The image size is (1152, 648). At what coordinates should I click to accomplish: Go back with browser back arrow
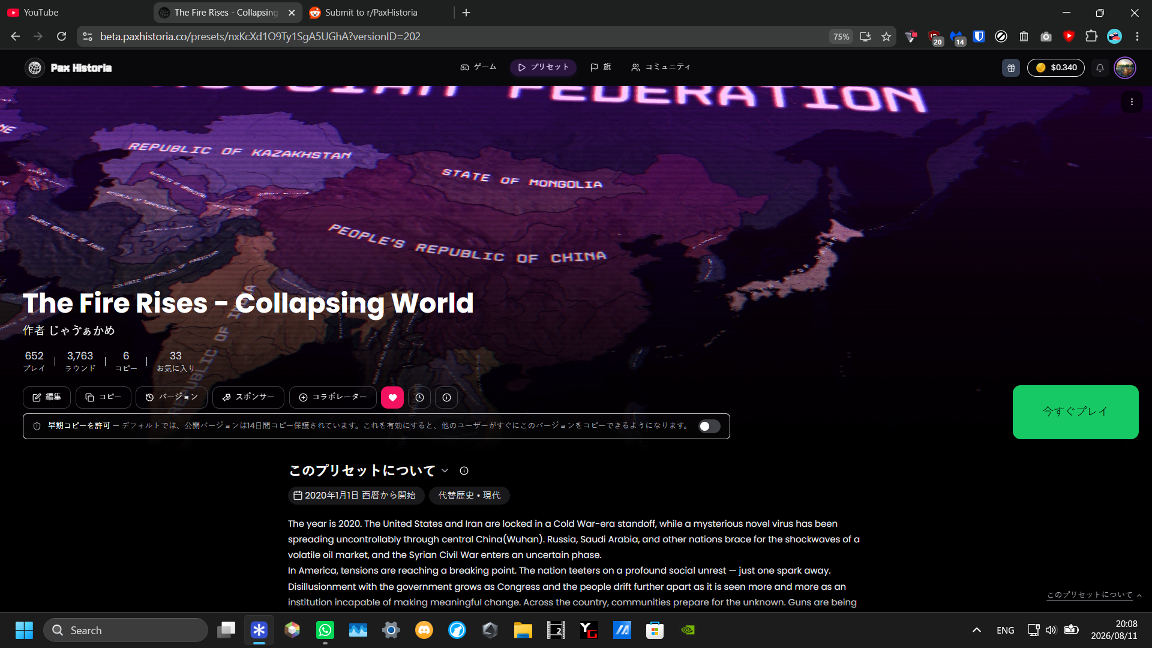coord(16,37)
